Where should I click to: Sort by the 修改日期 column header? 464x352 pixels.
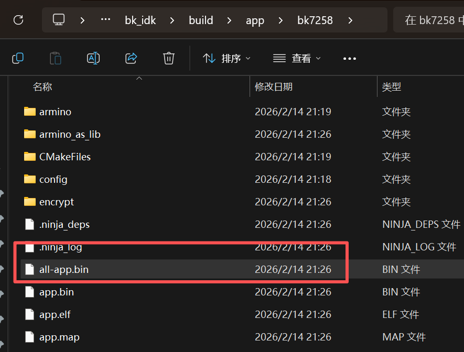tap(274, 86)
